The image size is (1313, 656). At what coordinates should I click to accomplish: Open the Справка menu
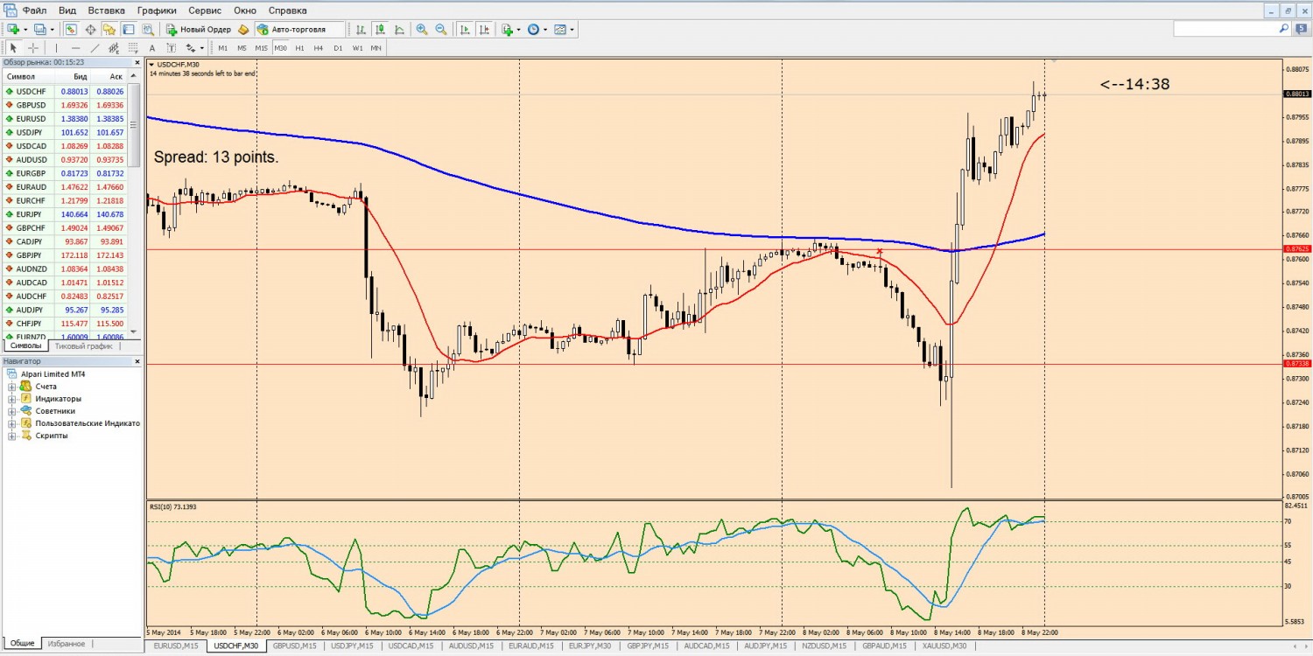(x=287, y=10)
